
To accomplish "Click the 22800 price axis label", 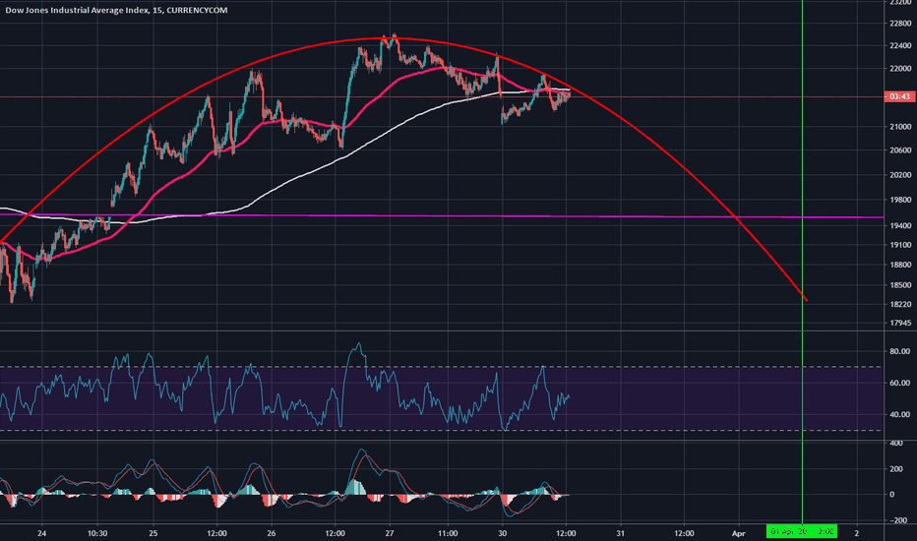I will [x=900, y=24].
